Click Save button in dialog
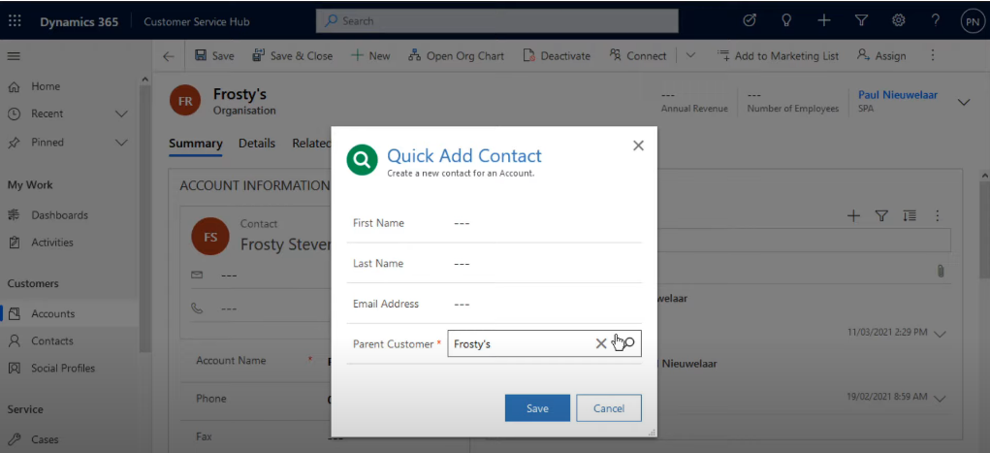 point(537,408)
